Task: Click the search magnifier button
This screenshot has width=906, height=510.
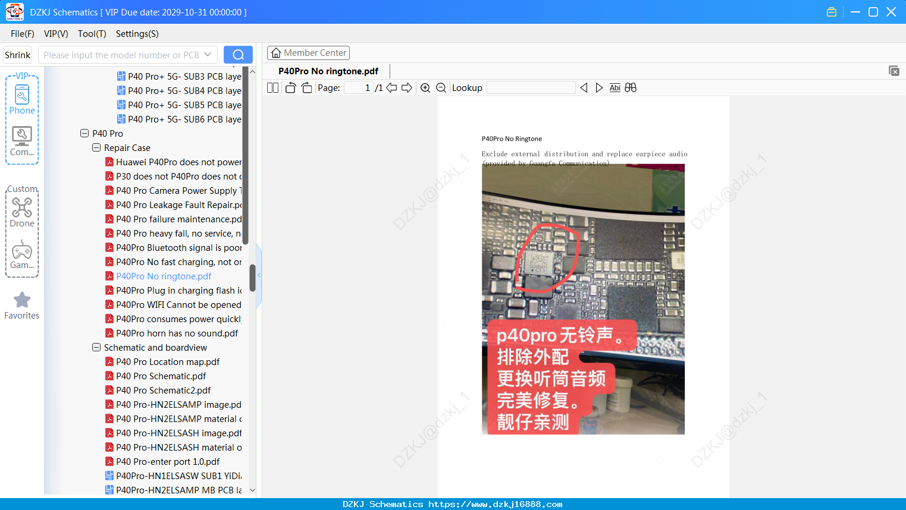Action: click(x=238, y=55)
